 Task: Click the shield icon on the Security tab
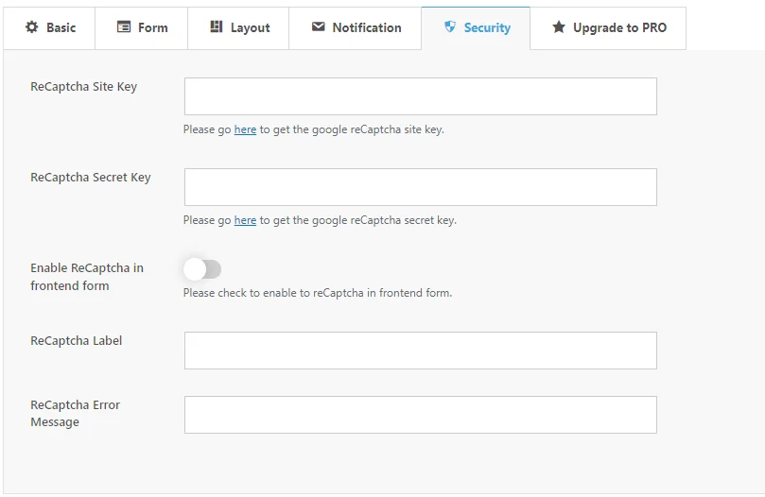(450, 27)
